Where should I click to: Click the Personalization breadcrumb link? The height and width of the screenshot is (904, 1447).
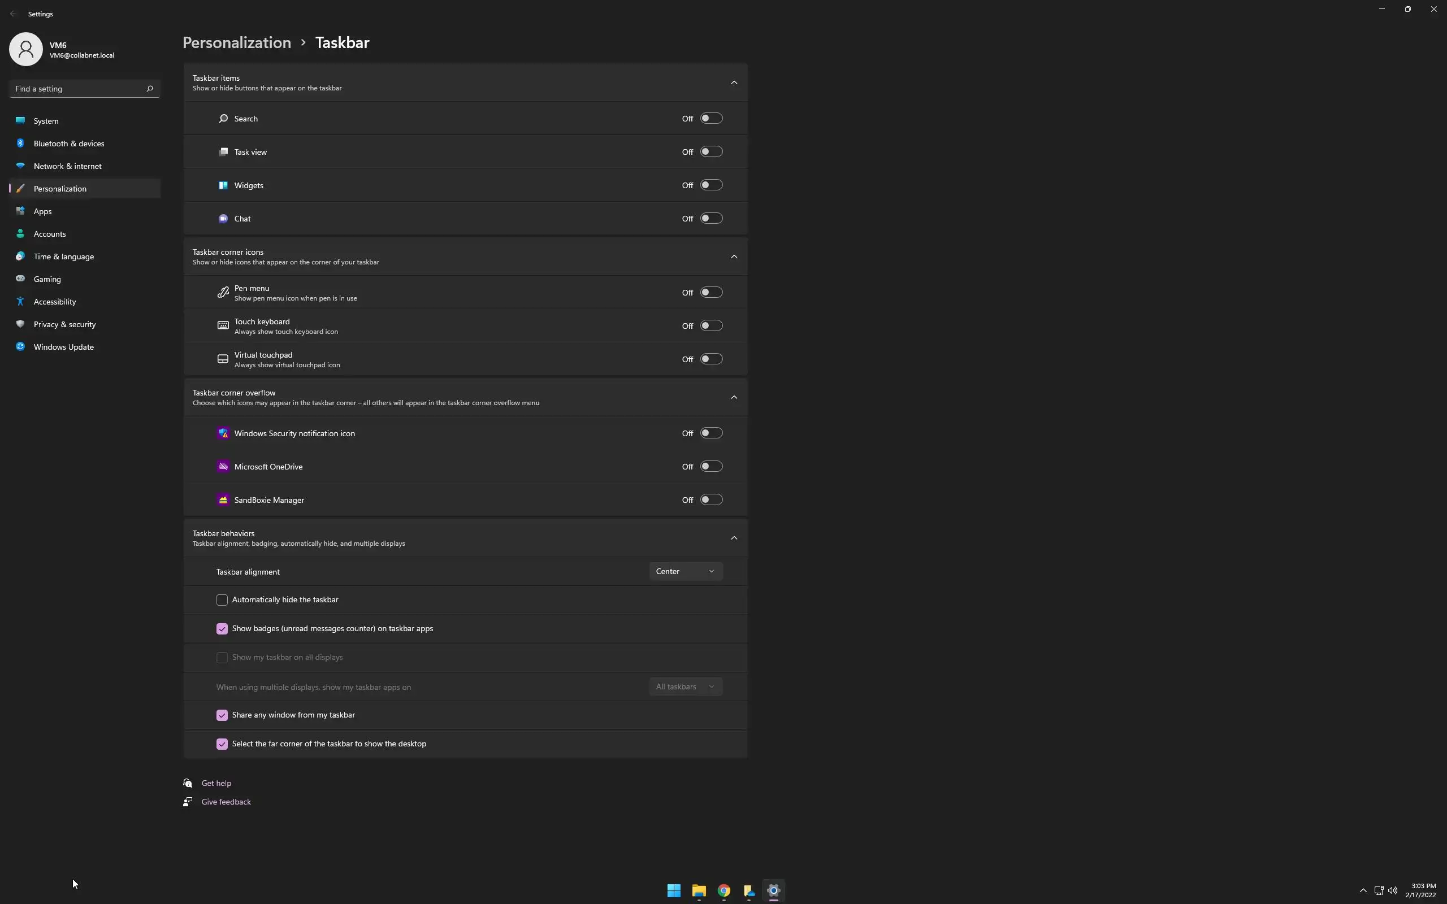point(237,42)
